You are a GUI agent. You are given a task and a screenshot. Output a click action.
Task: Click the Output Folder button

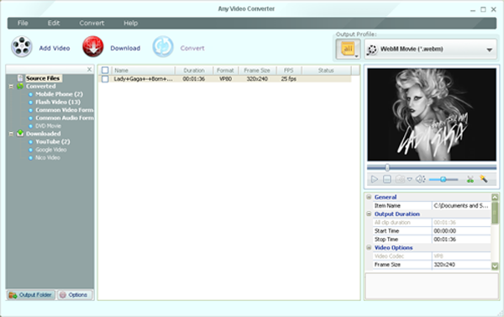[x=30, y=295]
